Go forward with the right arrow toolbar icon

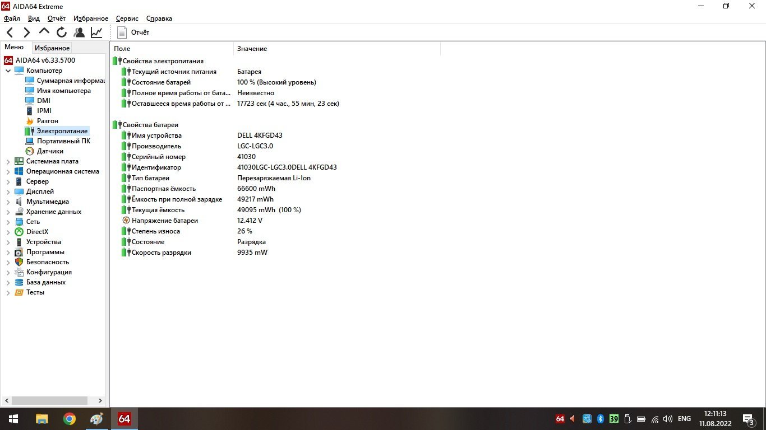[x=26, y=32]
